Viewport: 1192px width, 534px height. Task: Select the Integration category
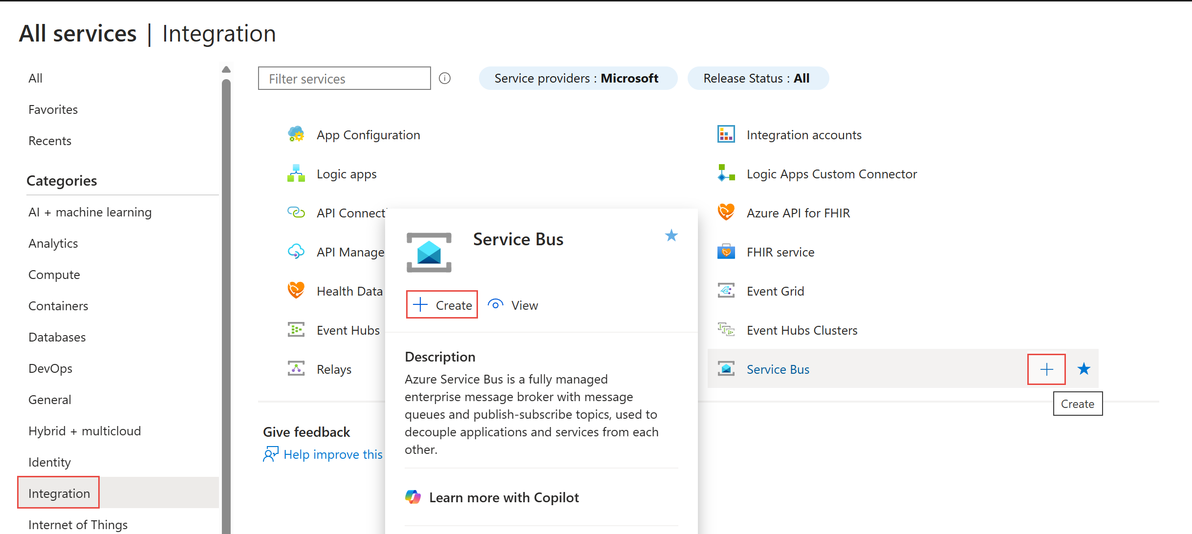coord(59,493)
